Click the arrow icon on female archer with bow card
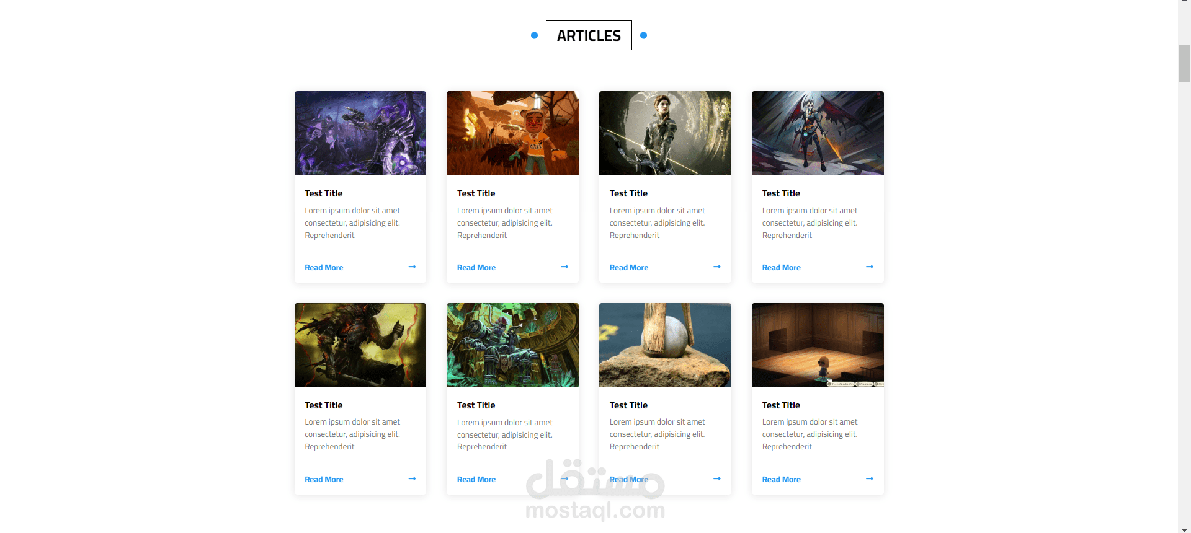 click(x=717, y=266)
